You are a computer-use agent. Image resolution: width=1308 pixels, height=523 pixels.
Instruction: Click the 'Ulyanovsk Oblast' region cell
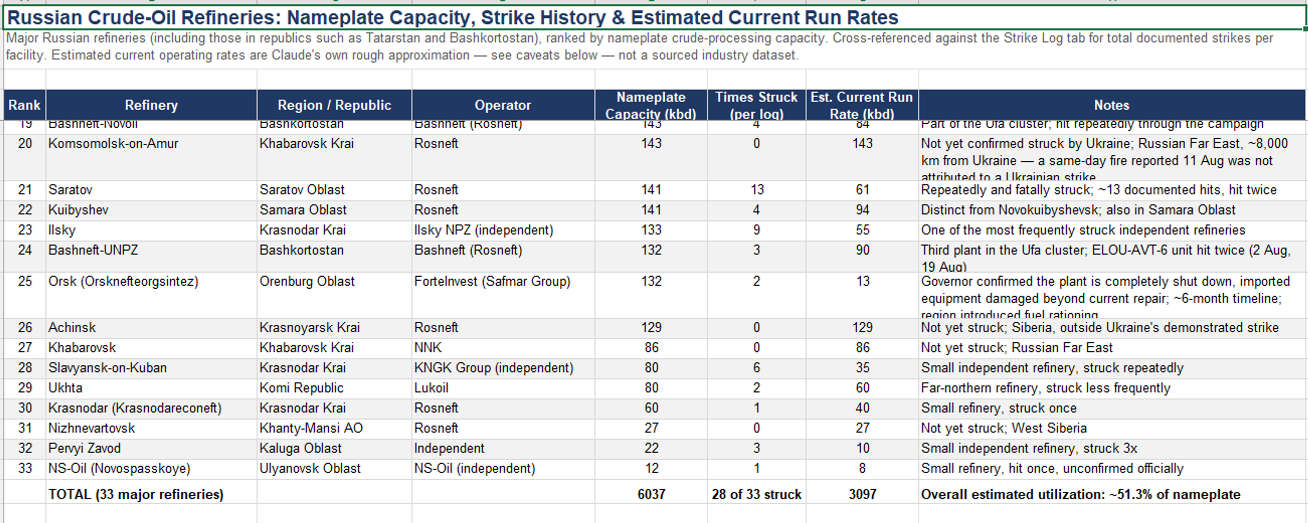tap(334, 469)
